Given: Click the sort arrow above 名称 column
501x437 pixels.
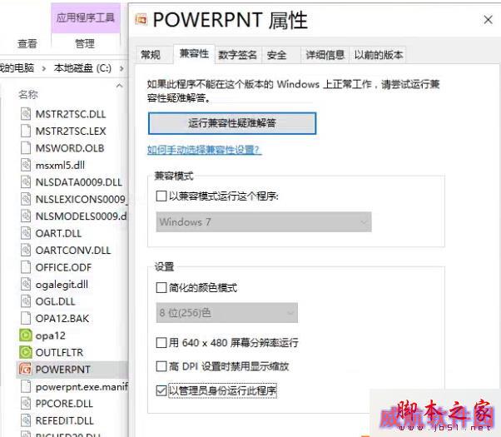Looking at the screenshot, I should [119, 86].
